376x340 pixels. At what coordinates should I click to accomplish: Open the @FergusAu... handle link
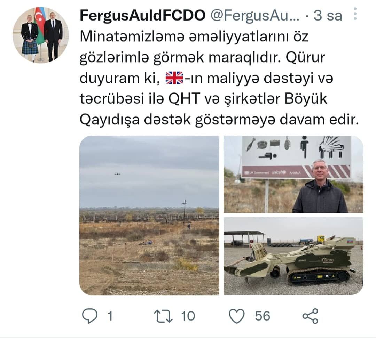click(x=255, y=16)
